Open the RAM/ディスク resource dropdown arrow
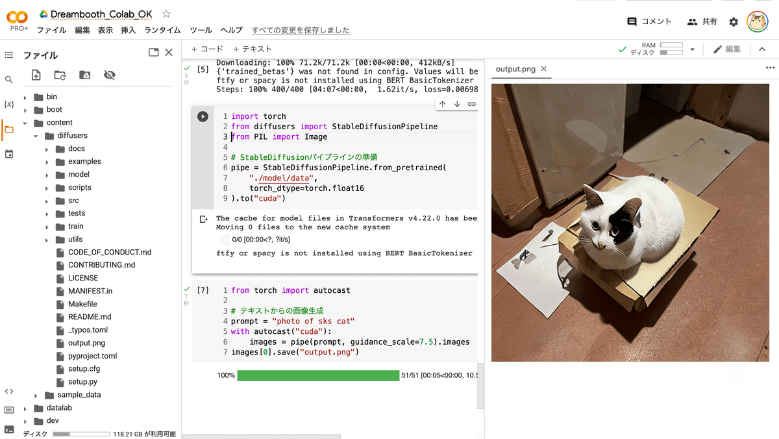 click(692, 49)
